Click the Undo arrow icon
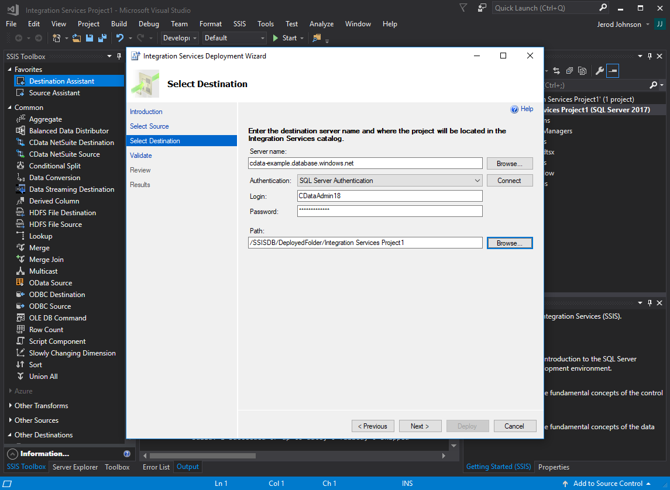670x490 pixels. [x=120, y=38]
